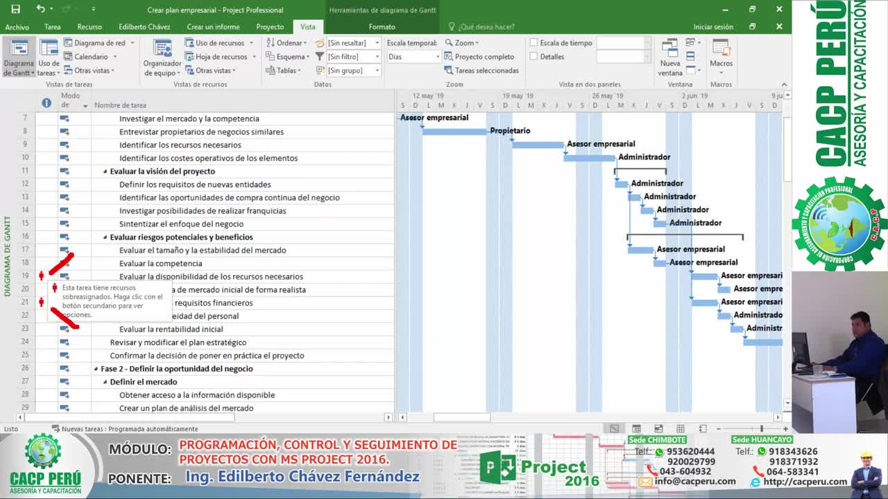Image resolution: width=888 pixels, height=499 pixels.
Task: Collapse Evaluar la visión del proyecto
Action: click(105, 171)
